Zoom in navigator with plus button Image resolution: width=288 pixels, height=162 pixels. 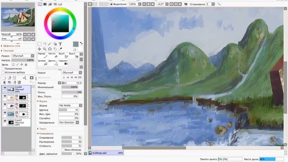pos(29,34)
